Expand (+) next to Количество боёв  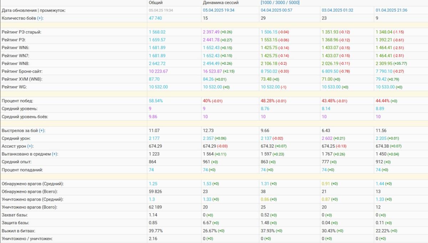(x=40, y=18)
